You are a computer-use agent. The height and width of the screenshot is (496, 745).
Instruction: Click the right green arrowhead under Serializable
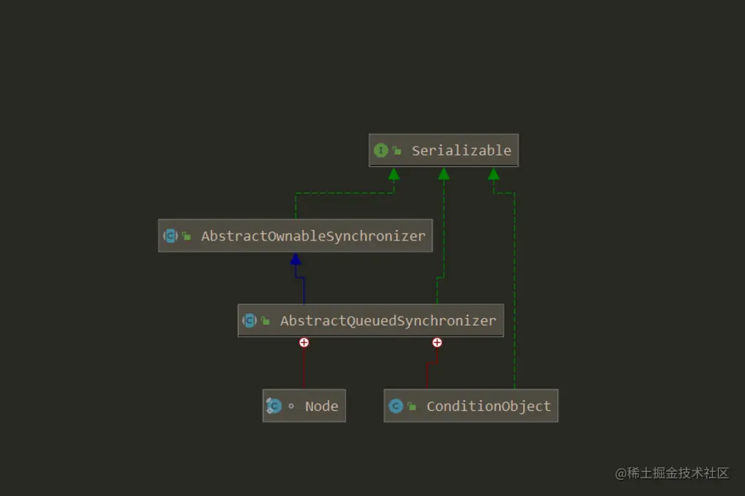click(x=493, y=174)
